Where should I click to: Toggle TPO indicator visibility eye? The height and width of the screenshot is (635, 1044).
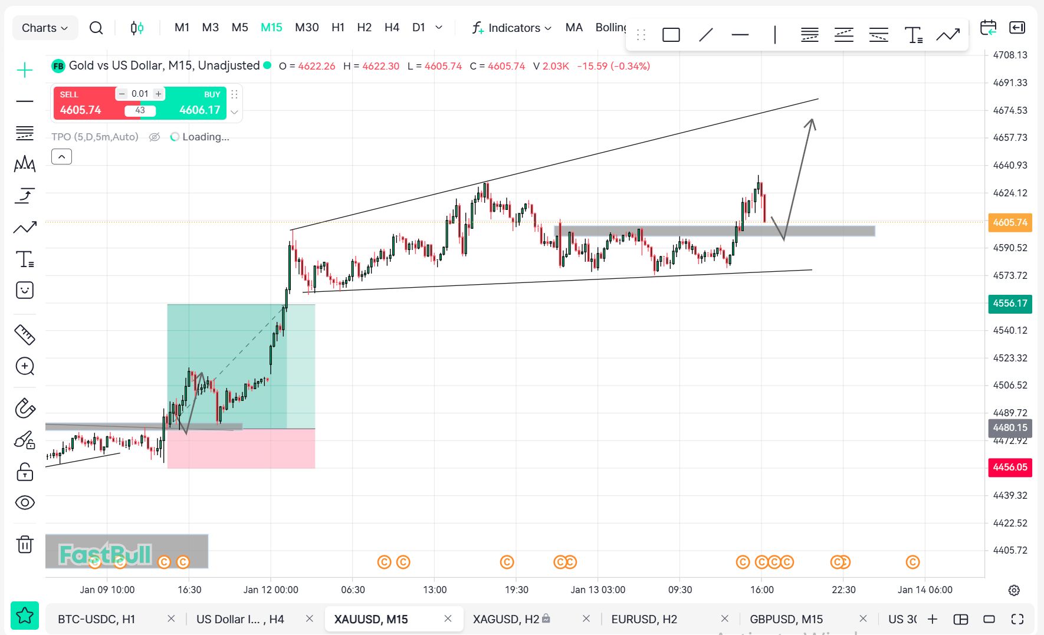tap(155, 137)
